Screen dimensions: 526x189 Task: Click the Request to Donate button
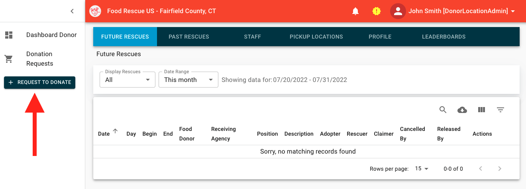coord(40,82)
